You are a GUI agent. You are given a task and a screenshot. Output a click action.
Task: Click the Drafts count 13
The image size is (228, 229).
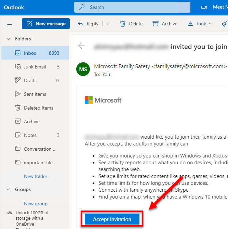57,80
